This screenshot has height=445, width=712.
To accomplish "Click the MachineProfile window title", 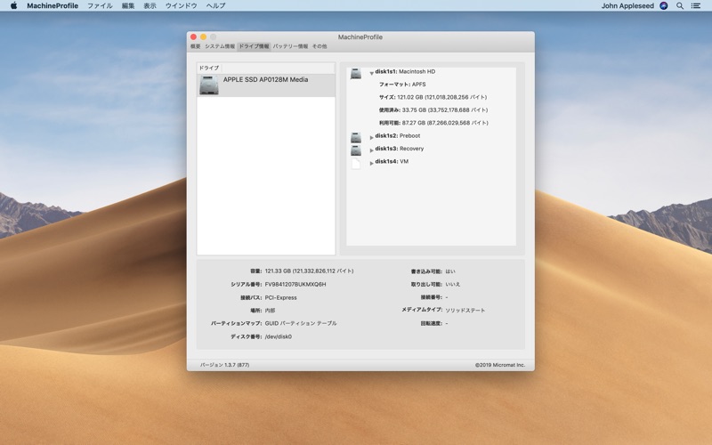I will [360, 37].
